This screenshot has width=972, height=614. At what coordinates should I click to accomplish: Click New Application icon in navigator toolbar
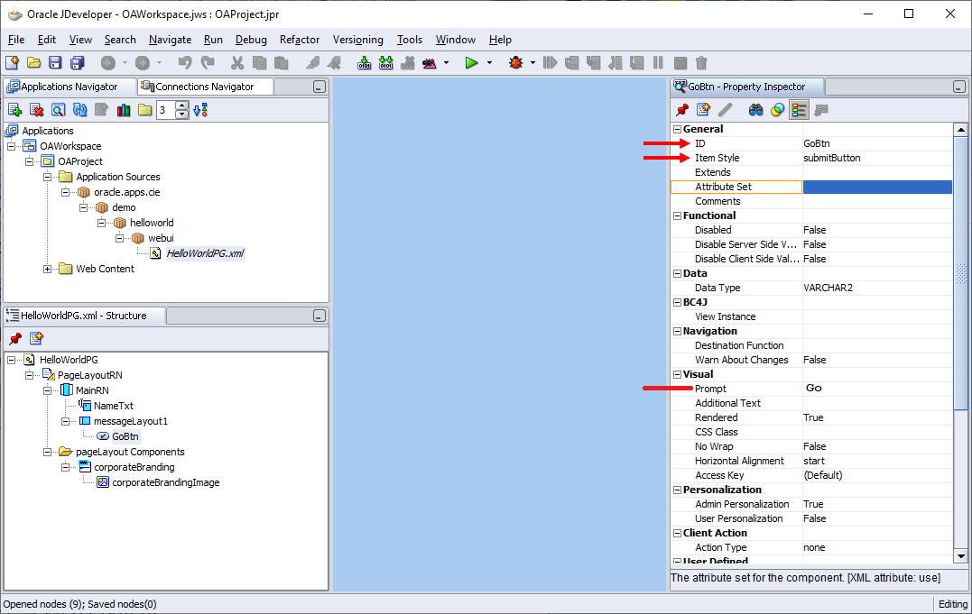point(14,110)
